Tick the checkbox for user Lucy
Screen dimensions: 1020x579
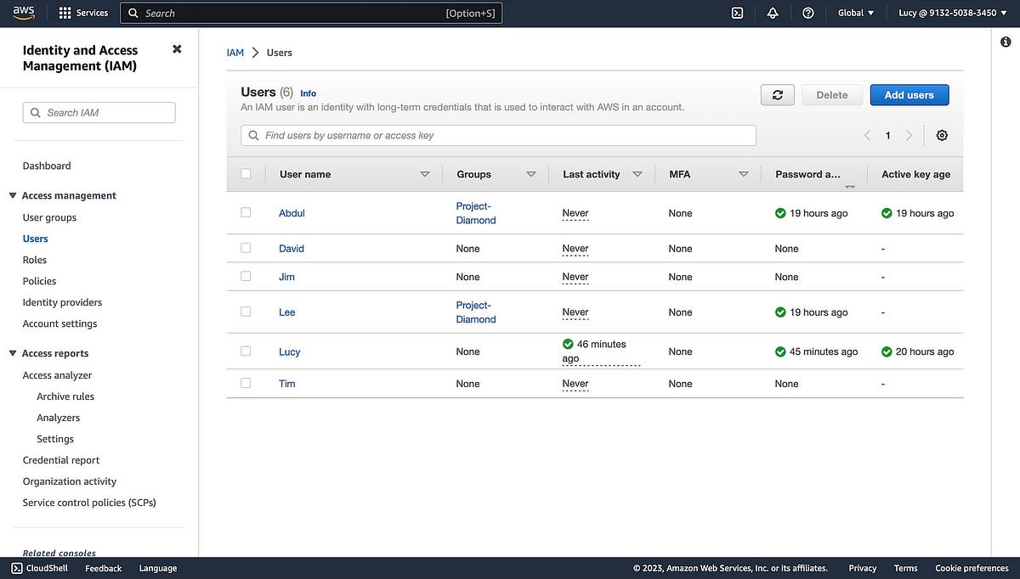pos(246,351)
